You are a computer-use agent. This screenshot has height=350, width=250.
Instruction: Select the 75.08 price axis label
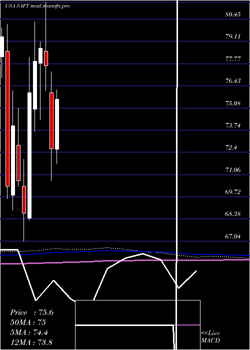click(233, 103)
